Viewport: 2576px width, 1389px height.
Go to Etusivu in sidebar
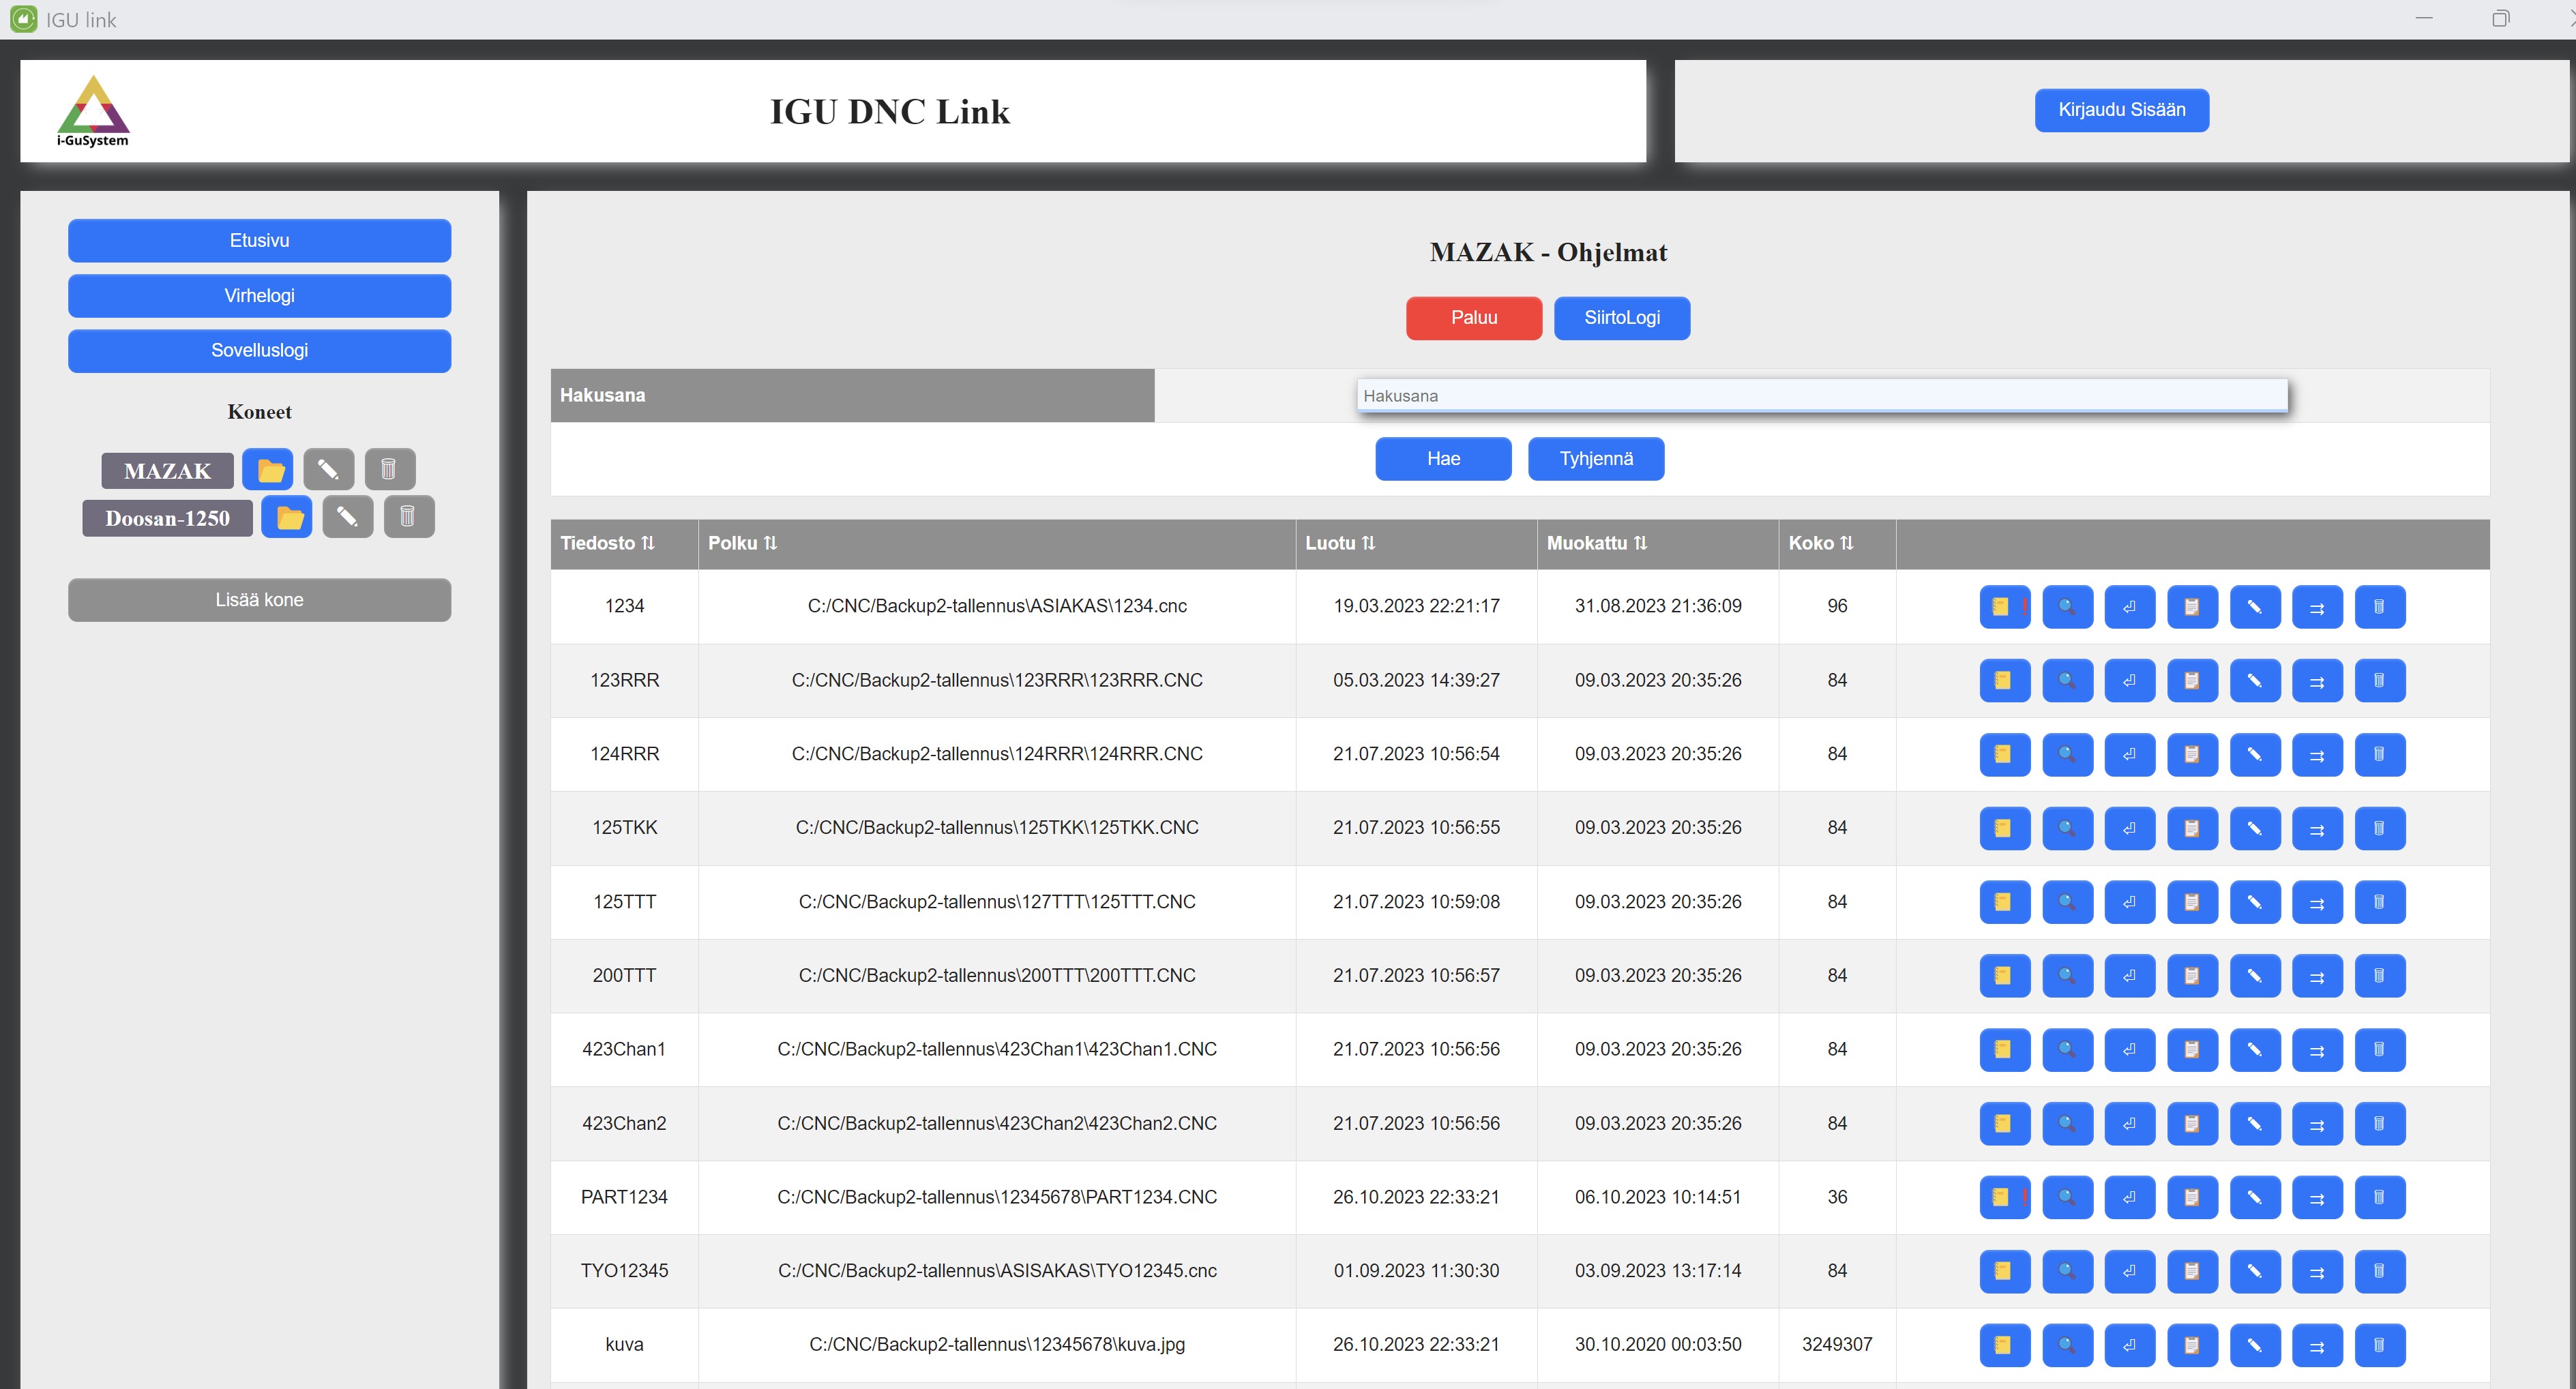[259, 241]
